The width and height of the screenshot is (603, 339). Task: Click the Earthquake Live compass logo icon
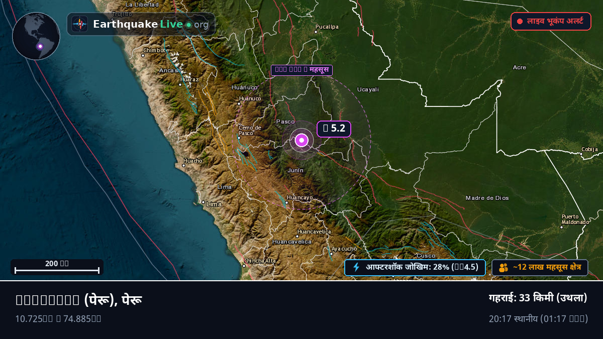coord(80,24)
